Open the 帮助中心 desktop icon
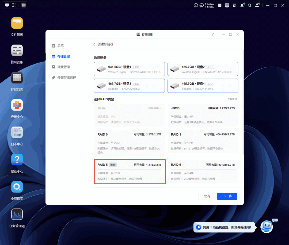 click(x=17, y=160)
